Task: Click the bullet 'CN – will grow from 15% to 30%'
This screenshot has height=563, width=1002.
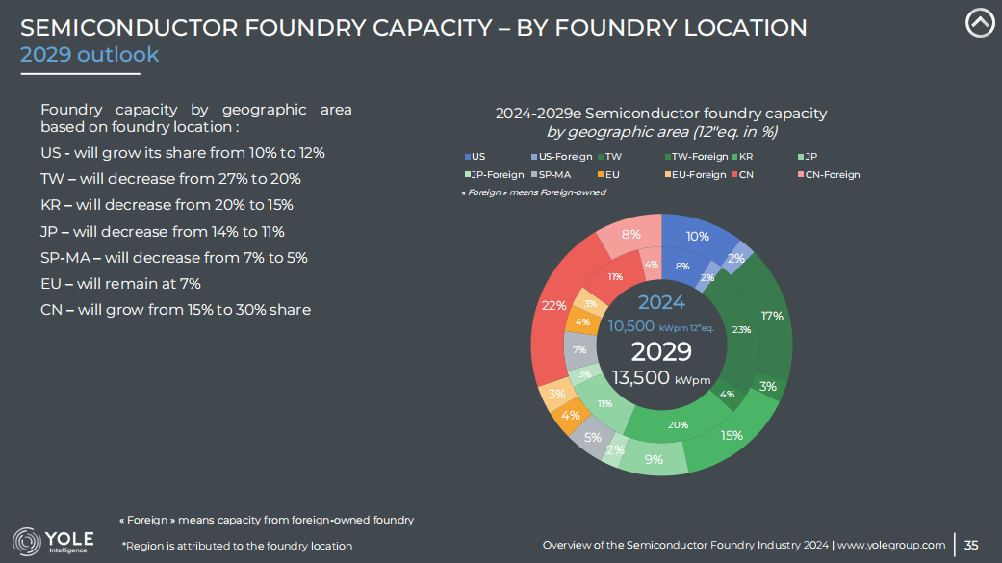Action: click(x=176, y=310)
